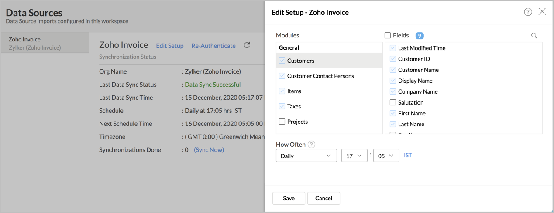Click the 15 December, 2020 05:17:07 sync time

tap(224, 98)
